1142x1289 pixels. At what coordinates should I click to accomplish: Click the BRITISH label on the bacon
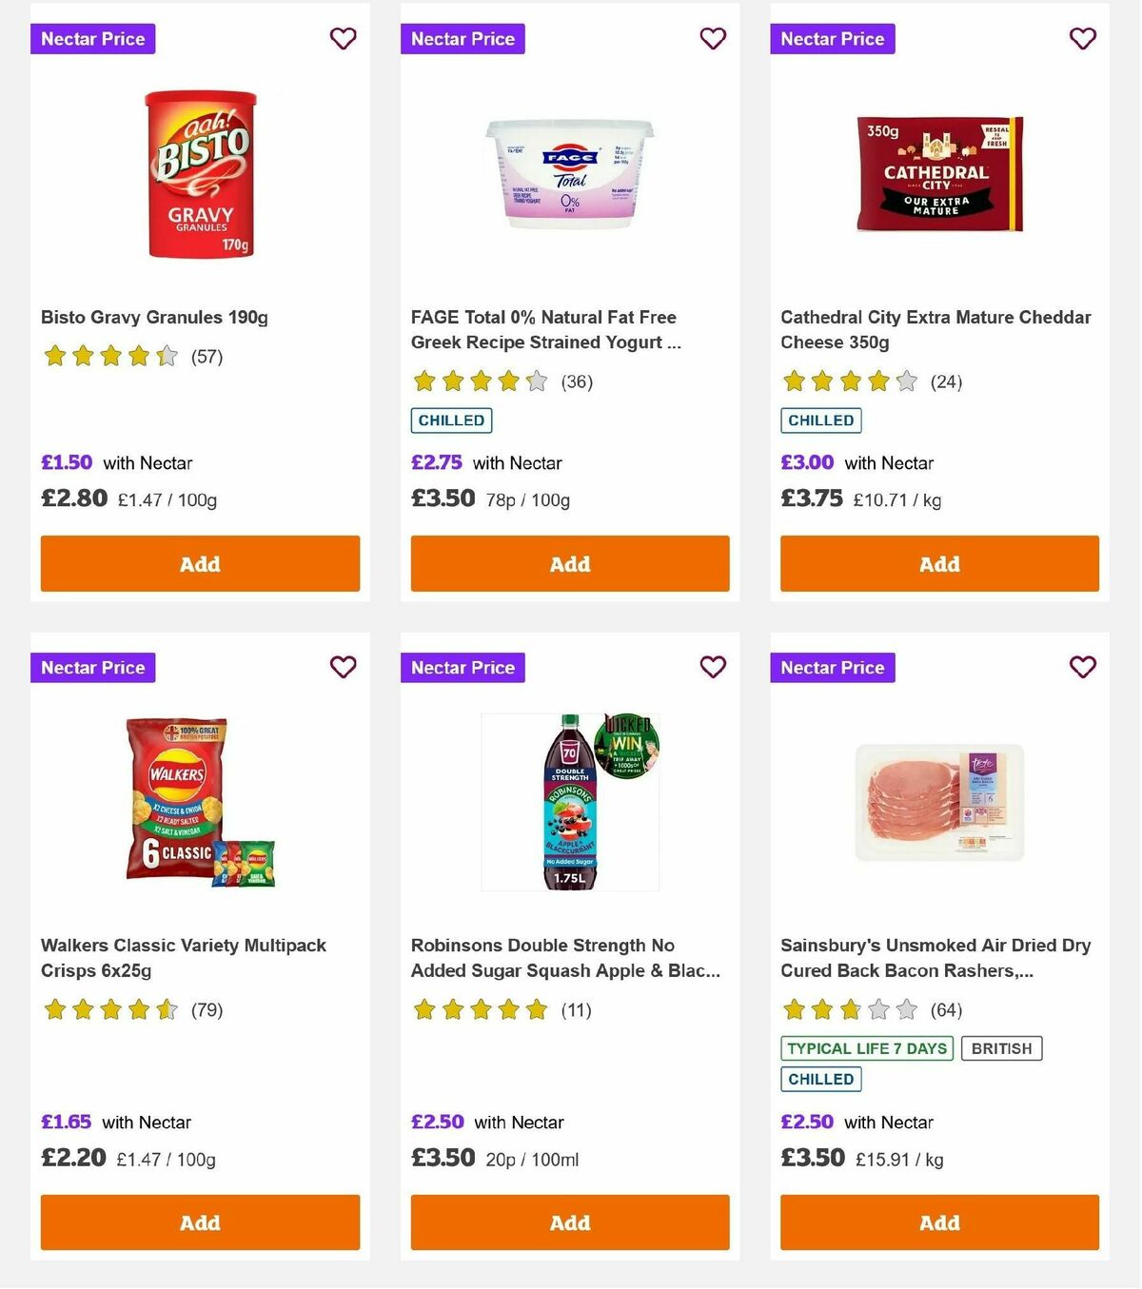pos(1001,1048)
